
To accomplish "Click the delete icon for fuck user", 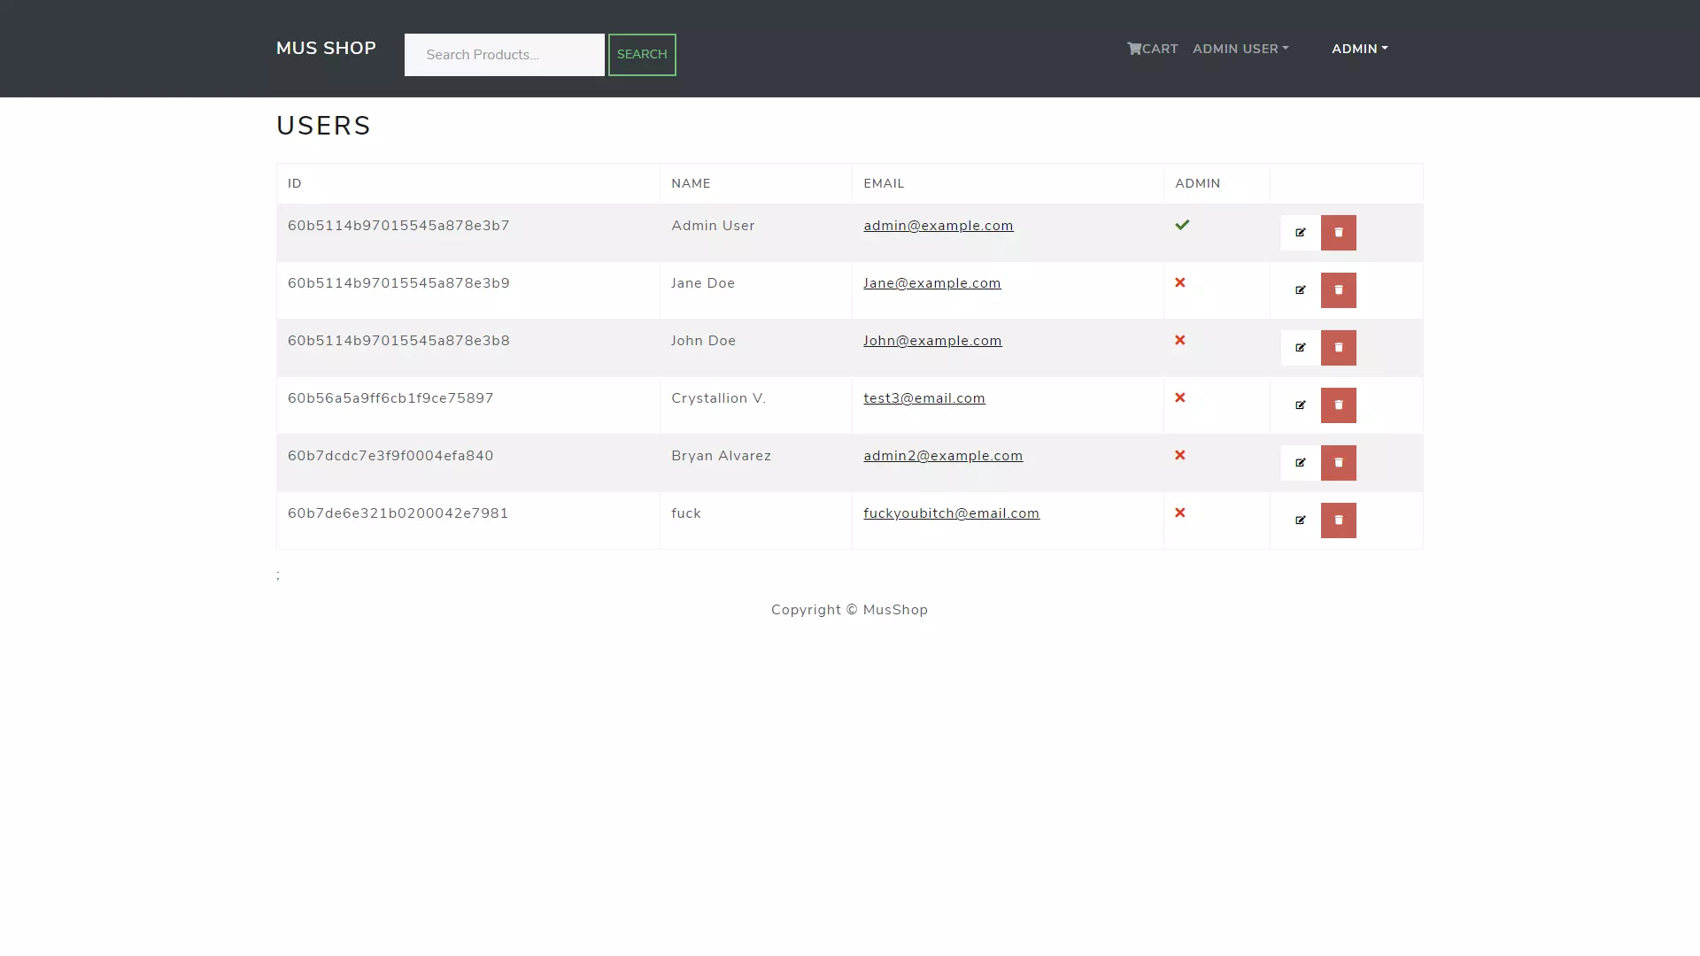I will coord(1338,520).
